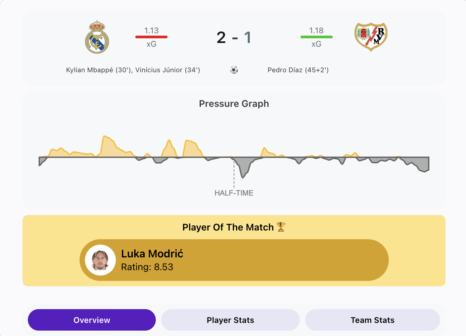Click the Vinícius Júnior (34') scorer text
Image resolution: width=466 pixels, height=336 pixels.
(x=168, y=70)
